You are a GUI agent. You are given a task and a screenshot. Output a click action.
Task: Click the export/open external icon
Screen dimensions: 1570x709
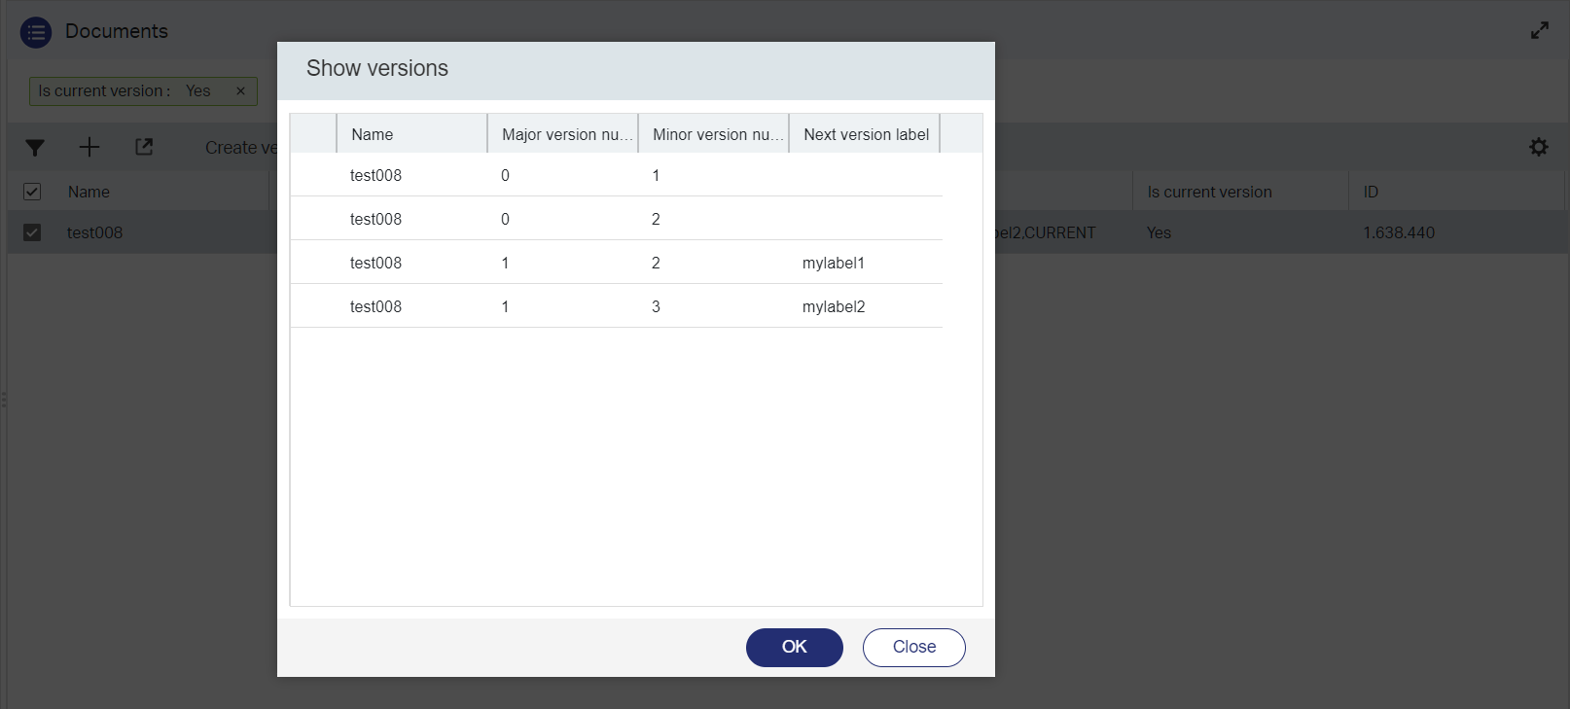144,148
